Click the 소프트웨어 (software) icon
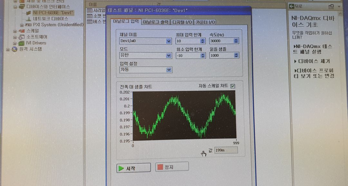Screen dimensions: 348x186 (21, 38)
